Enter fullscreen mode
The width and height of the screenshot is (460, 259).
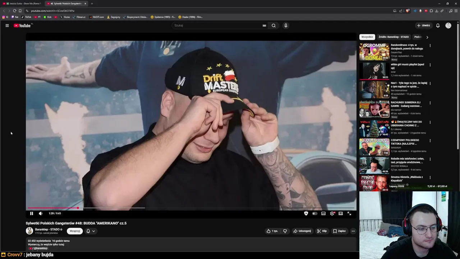[x=349, y=213]
